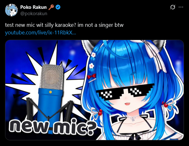Click the red bow hair clip

(91, 76)
